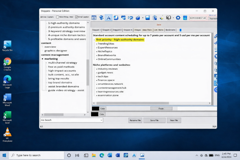Image resolution: width=240 pixels, height=160 pixels.
Task: Select '3-keyword strategy overview' tree item
Action: click(x=67, y=31)
